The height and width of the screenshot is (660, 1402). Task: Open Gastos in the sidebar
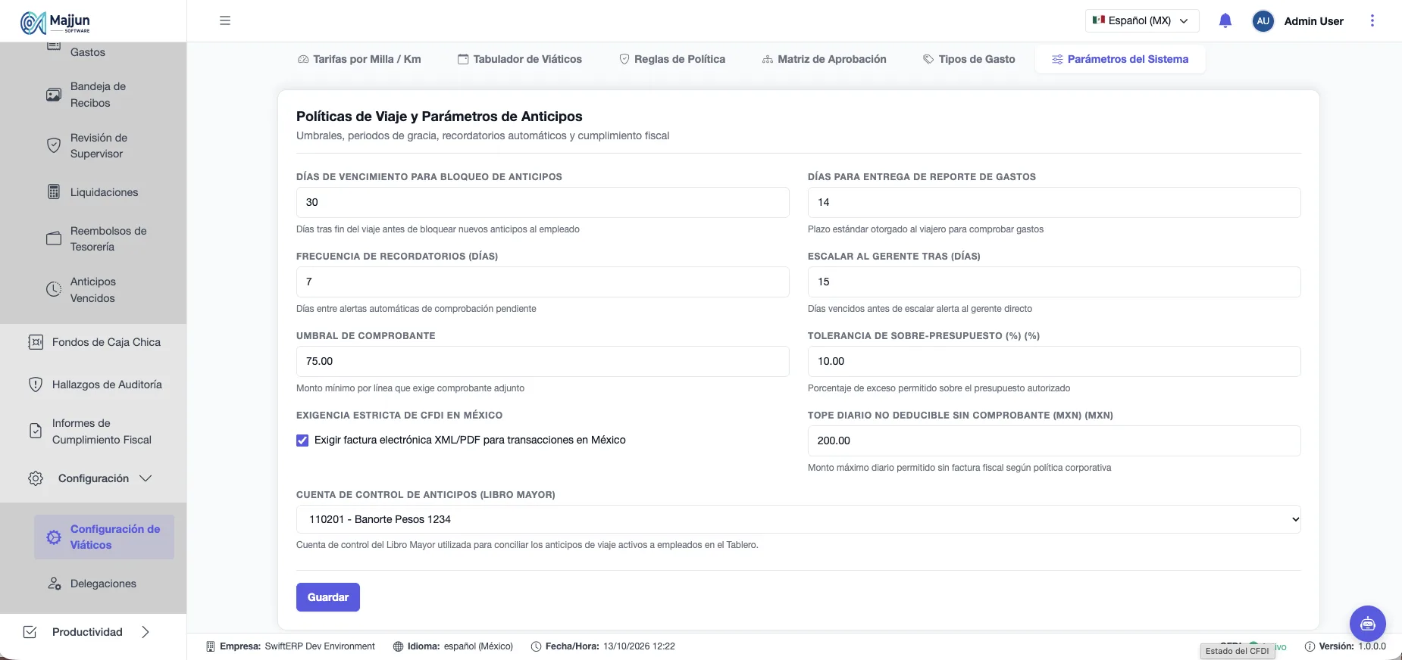pos(88,52)
